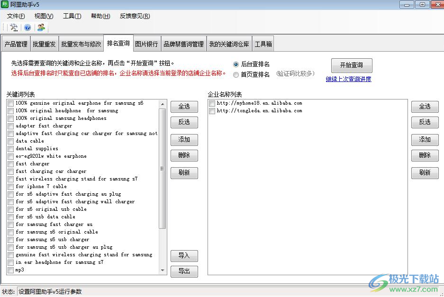This screenshot has height=297, width=444.
Task: Click 反选 button beside company list
Action: click(x=425, y=122)
